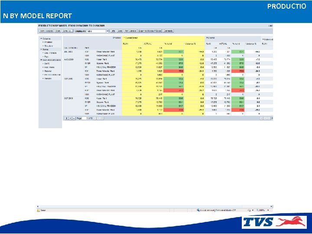Click the row-up arrow icon before Page label
Viewport: 312px width, 234px height.
pyautogui.click(x=74, y=118)
